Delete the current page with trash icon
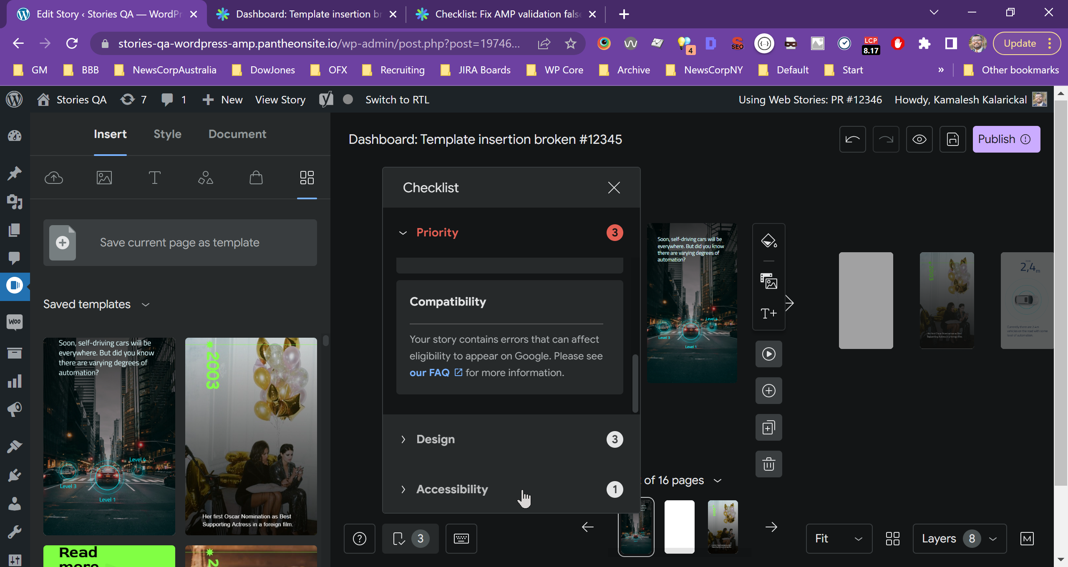 (768, 464)
